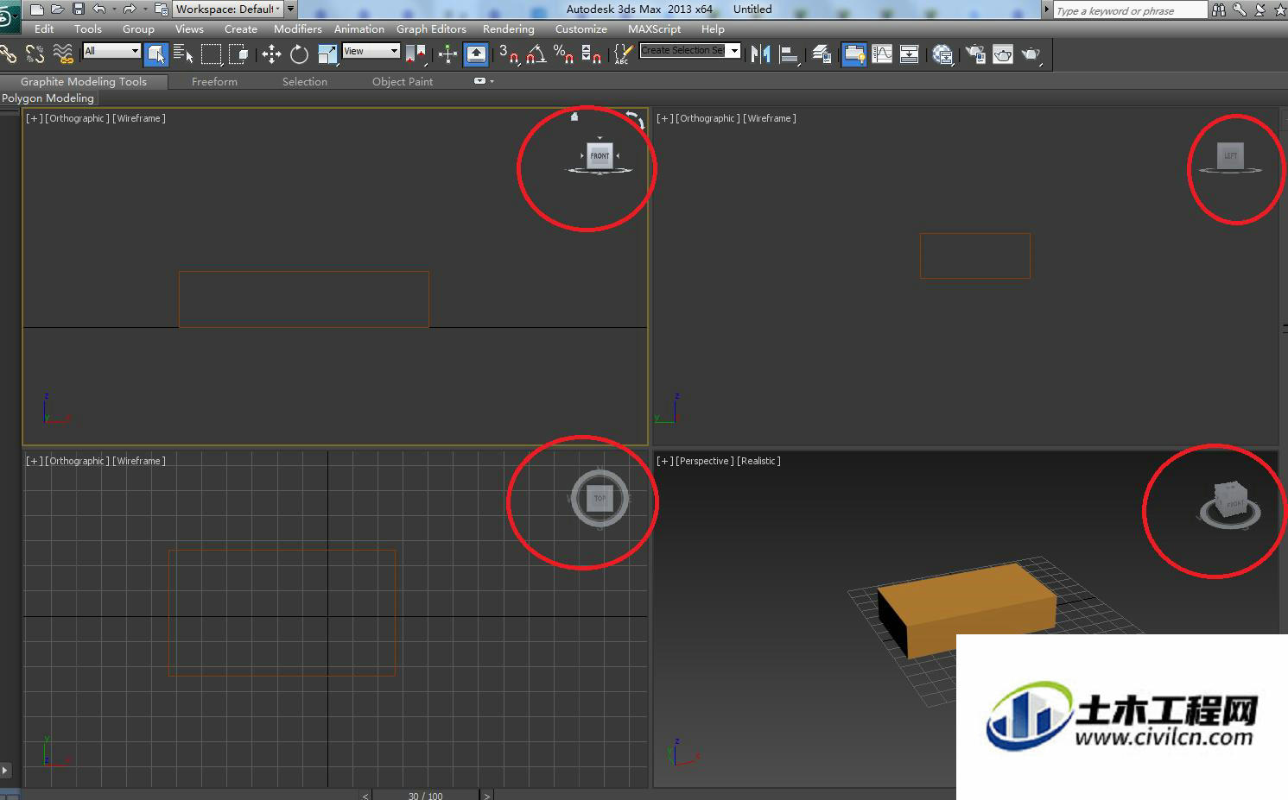Viewport: 1288px width, 800px height.
Task: Click Render Production teapot
Action: pyautogui.click(x=1031, y=54)
